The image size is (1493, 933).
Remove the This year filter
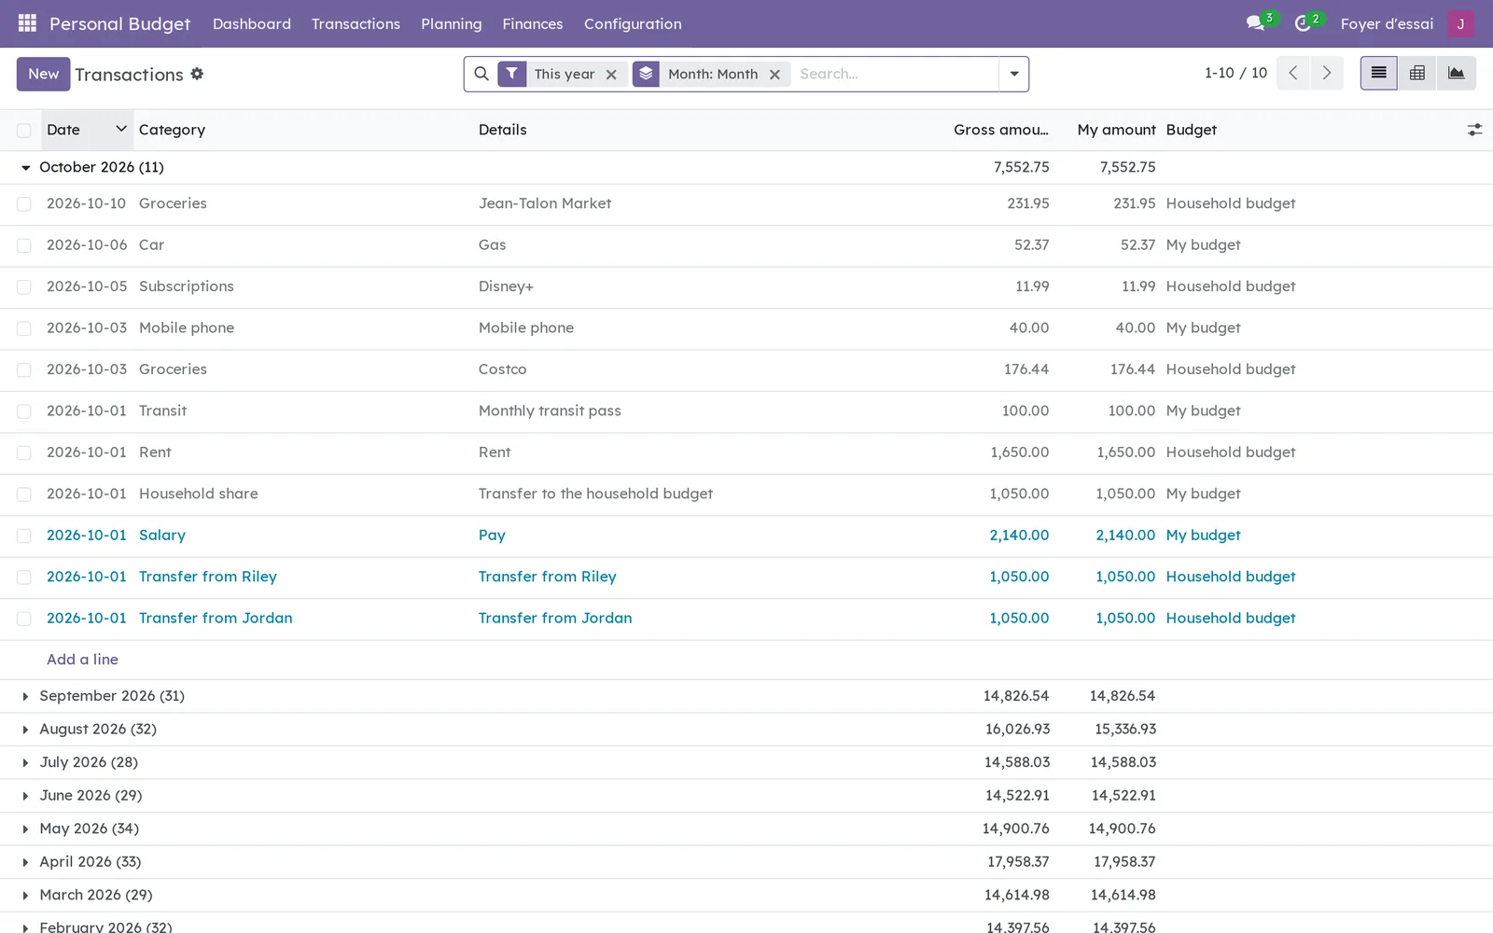(611, 75)
